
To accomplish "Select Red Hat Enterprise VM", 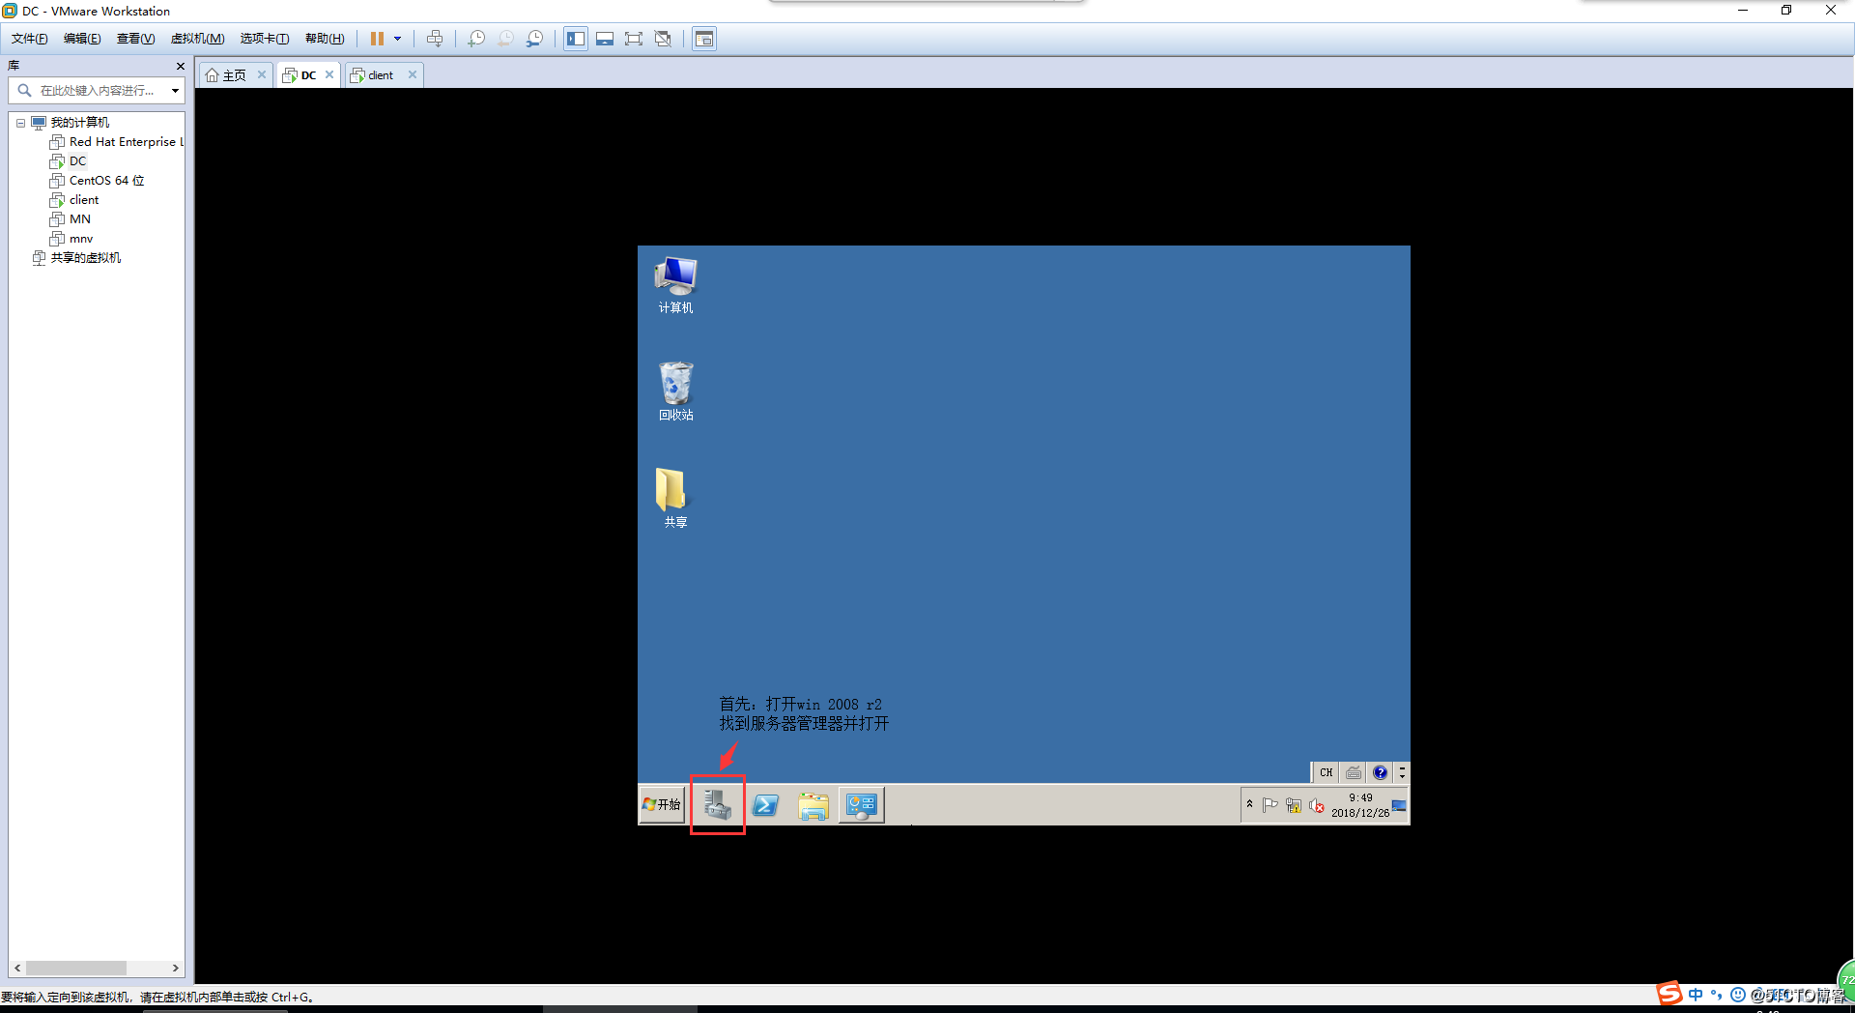I will [x=126, y=142].
